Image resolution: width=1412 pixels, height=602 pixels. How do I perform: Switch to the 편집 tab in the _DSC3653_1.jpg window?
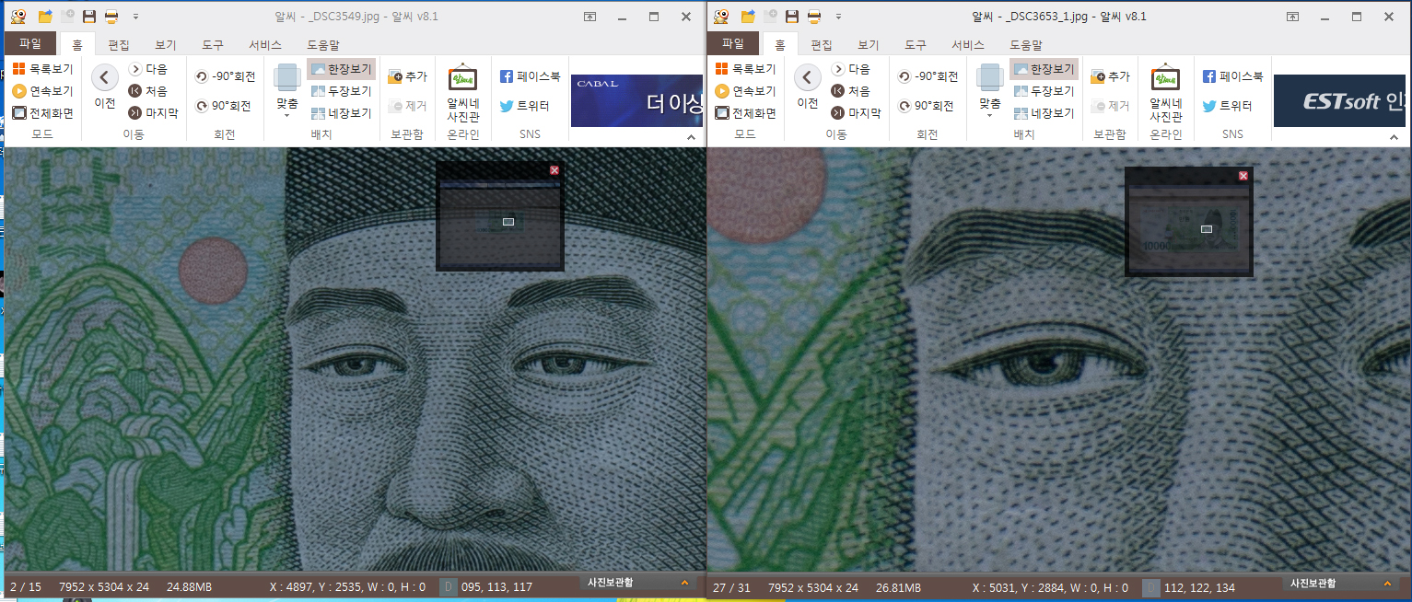coord(822,44)
